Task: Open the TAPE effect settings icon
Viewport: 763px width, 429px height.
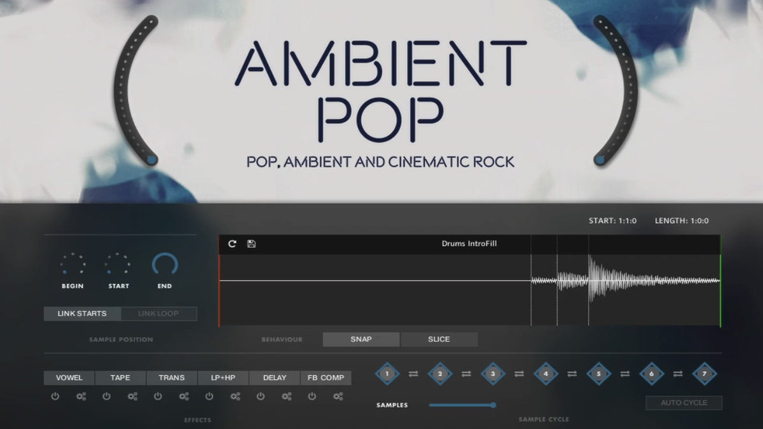Action: click(x=132, y=397)
